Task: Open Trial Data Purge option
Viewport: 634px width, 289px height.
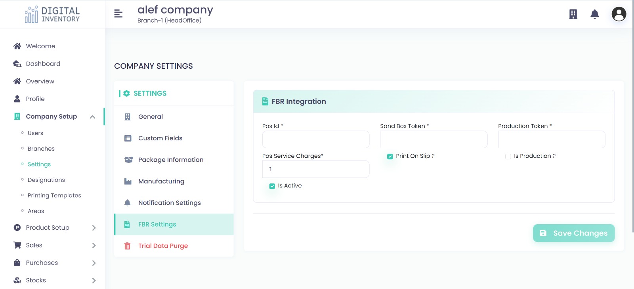Action: [x=174, y=246]
